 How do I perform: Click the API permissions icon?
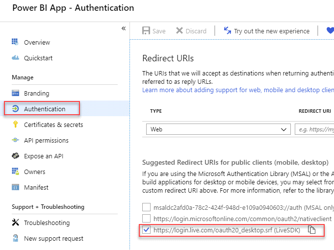point(15,140)
